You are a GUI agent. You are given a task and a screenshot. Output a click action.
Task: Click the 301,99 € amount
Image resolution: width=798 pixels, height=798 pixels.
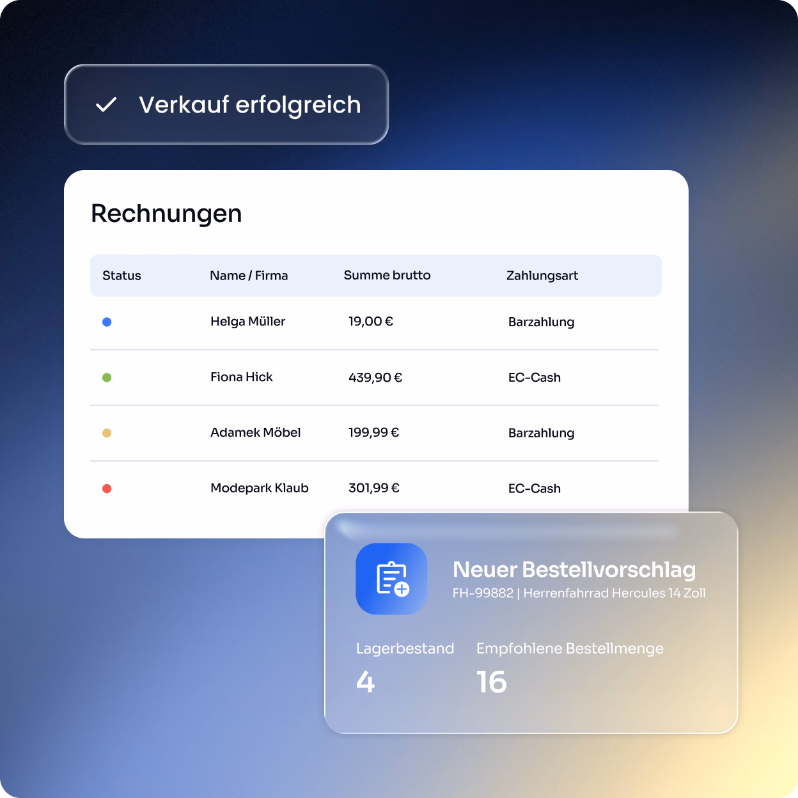click(374, 489)
